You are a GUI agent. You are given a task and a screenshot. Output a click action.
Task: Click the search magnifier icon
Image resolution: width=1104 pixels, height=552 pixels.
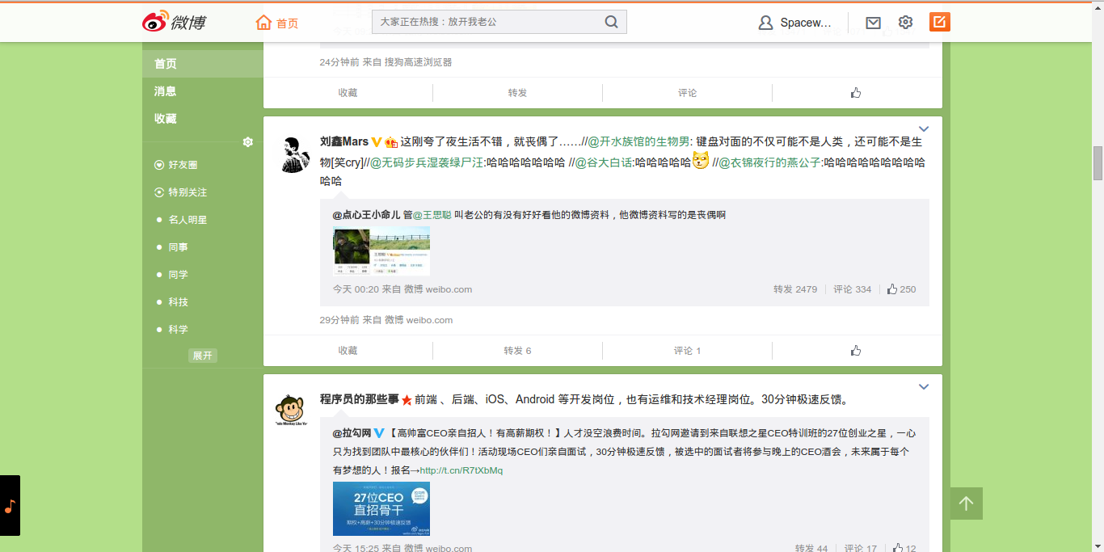tap(611, 22)
